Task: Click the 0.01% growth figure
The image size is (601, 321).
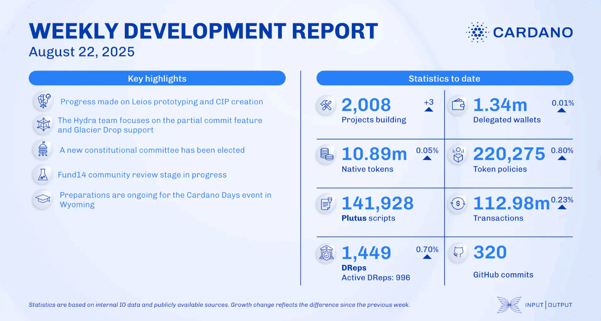Action: [563, 103]
